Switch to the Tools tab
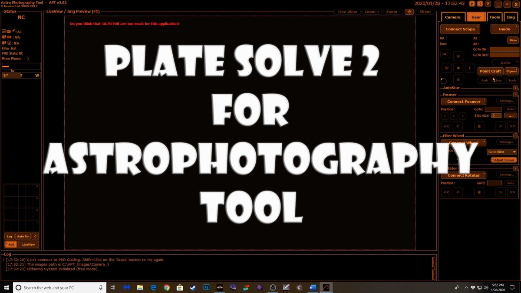 pos(495,17)
